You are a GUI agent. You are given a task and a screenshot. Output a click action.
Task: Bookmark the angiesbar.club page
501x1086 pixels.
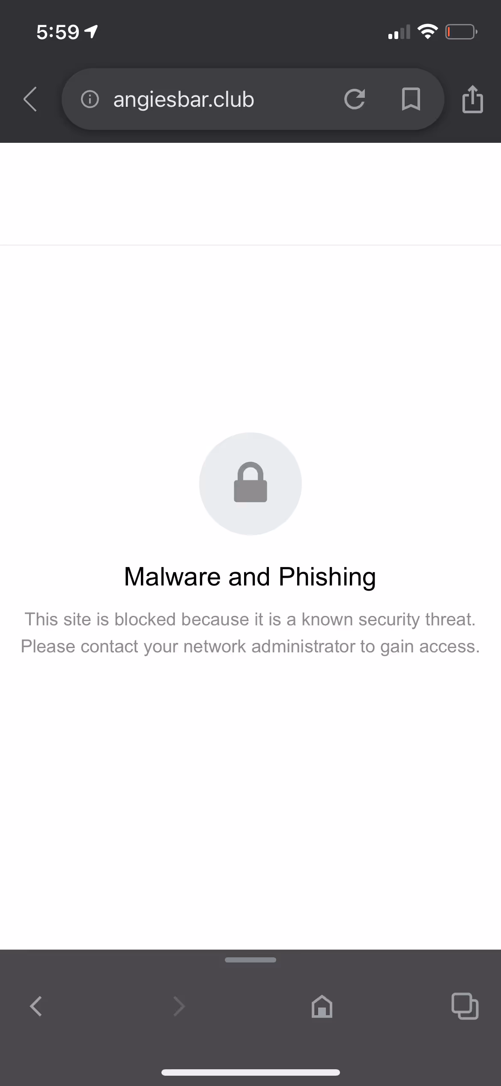coord(411,100)
